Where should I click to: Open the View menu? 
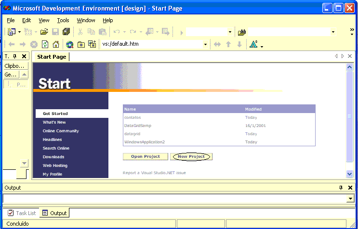44,20
